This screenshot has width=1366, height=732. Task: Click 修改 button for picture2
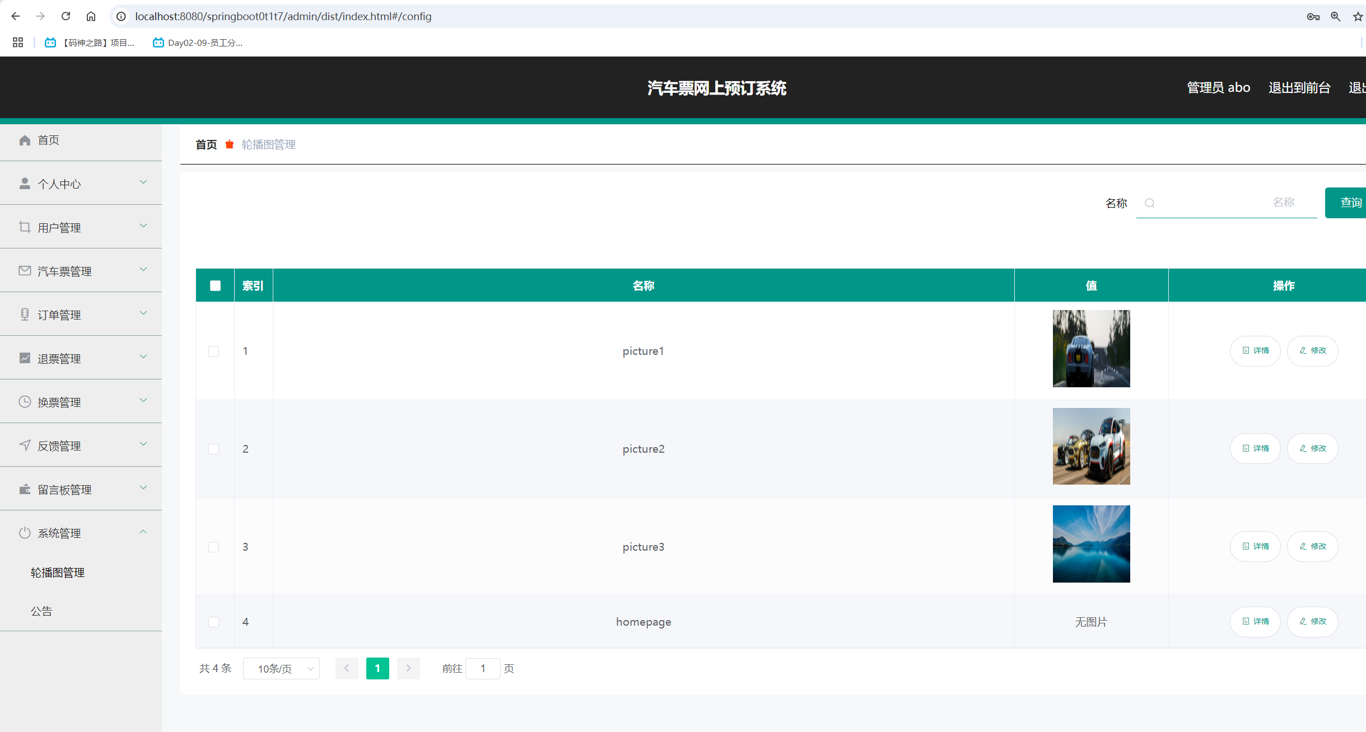(1312, 448)
